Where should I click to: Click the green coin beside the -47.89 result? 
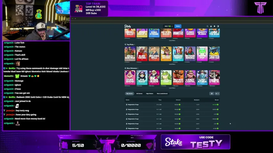pos(218,128)
